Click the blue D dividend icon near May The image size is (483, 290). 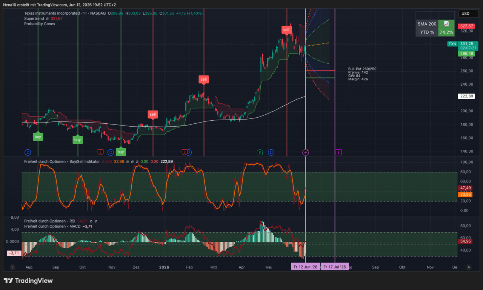point(271,152)
